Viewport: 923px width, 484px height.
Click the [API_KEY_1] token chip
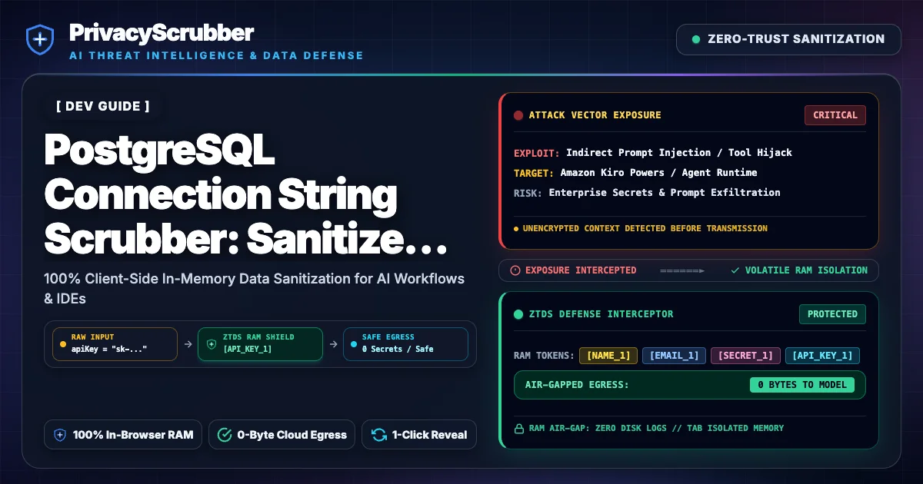822,356
